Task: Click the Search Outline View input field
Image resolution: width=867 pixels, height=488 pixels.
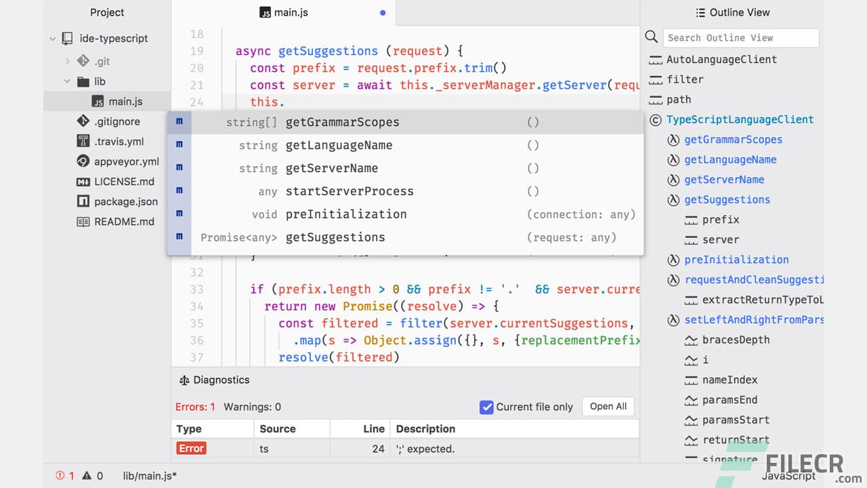Action: coord(740,37)
